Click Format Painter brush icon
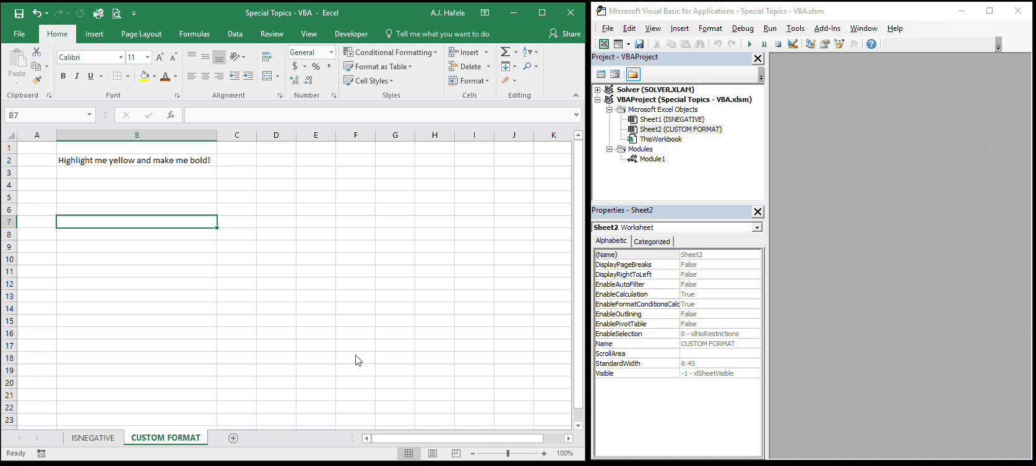This screenshot has height=466, width=1036. coord(37,80)
